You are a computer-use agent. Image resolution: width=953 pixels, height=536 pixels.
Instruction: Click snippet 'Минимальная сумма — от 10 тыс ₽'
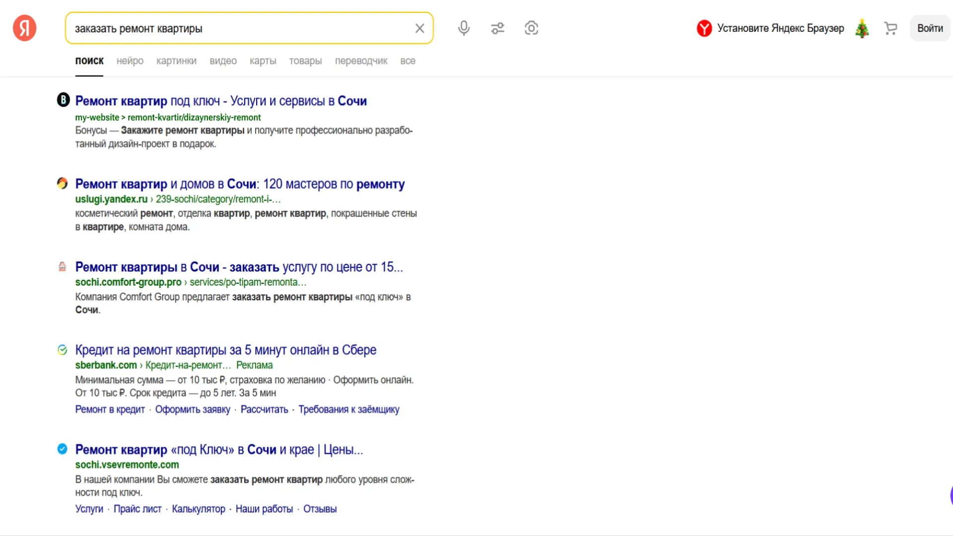click(150, 380)
